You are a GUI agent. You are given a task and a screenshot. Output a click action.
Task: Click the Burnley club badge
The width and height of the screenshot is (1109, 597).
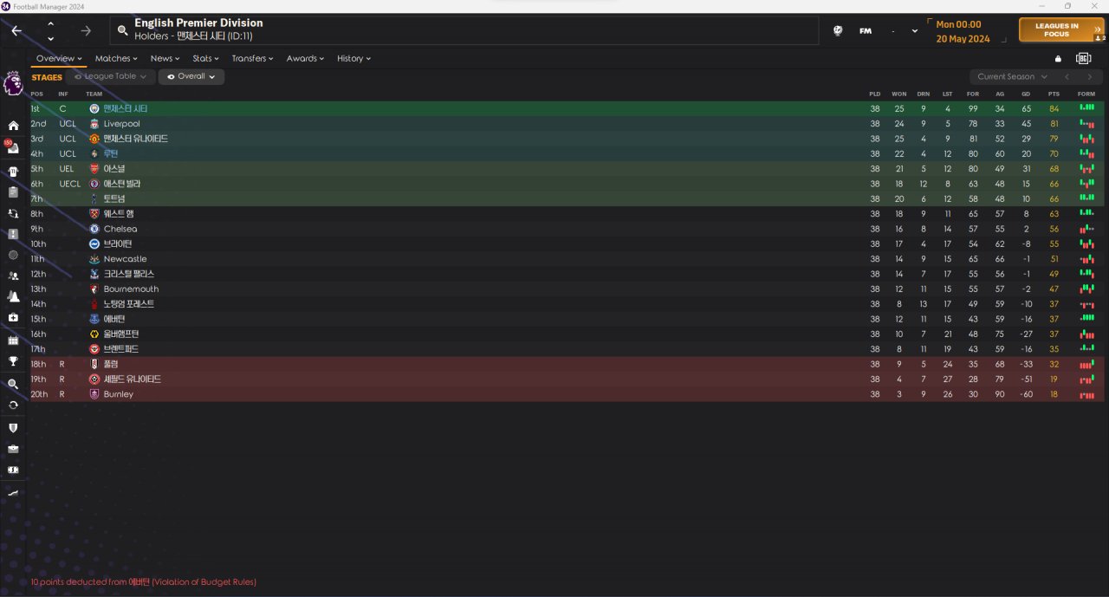click(x=94, y=394)
